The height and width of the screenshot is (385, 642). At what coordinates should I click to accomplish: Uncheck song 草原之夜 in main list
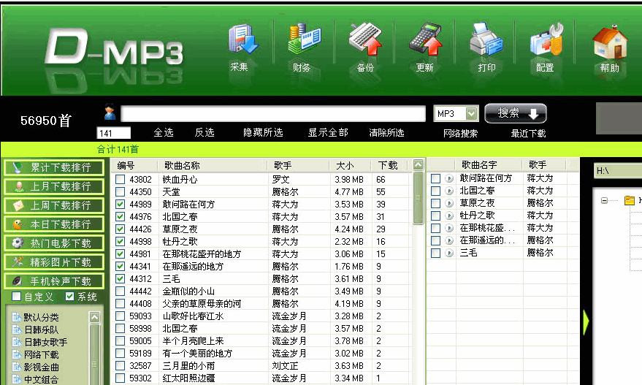120,229
